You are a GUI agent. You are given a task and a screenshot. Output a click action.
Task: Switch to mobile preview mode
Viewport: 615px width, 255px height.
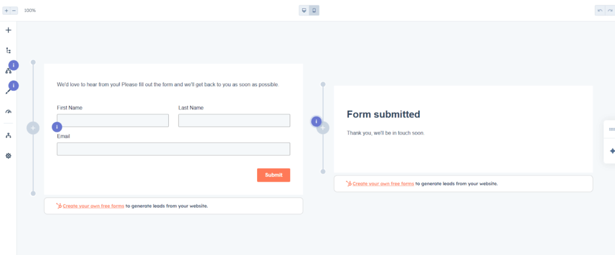tap(314, 11)
